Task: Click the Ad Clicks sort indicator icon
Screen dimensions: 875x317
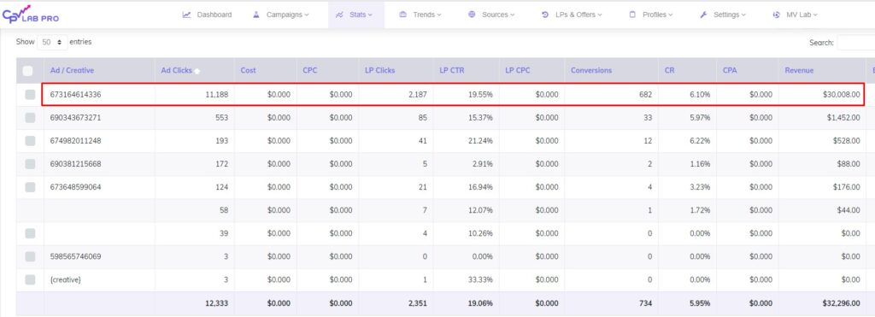Action: pos(197,71)
